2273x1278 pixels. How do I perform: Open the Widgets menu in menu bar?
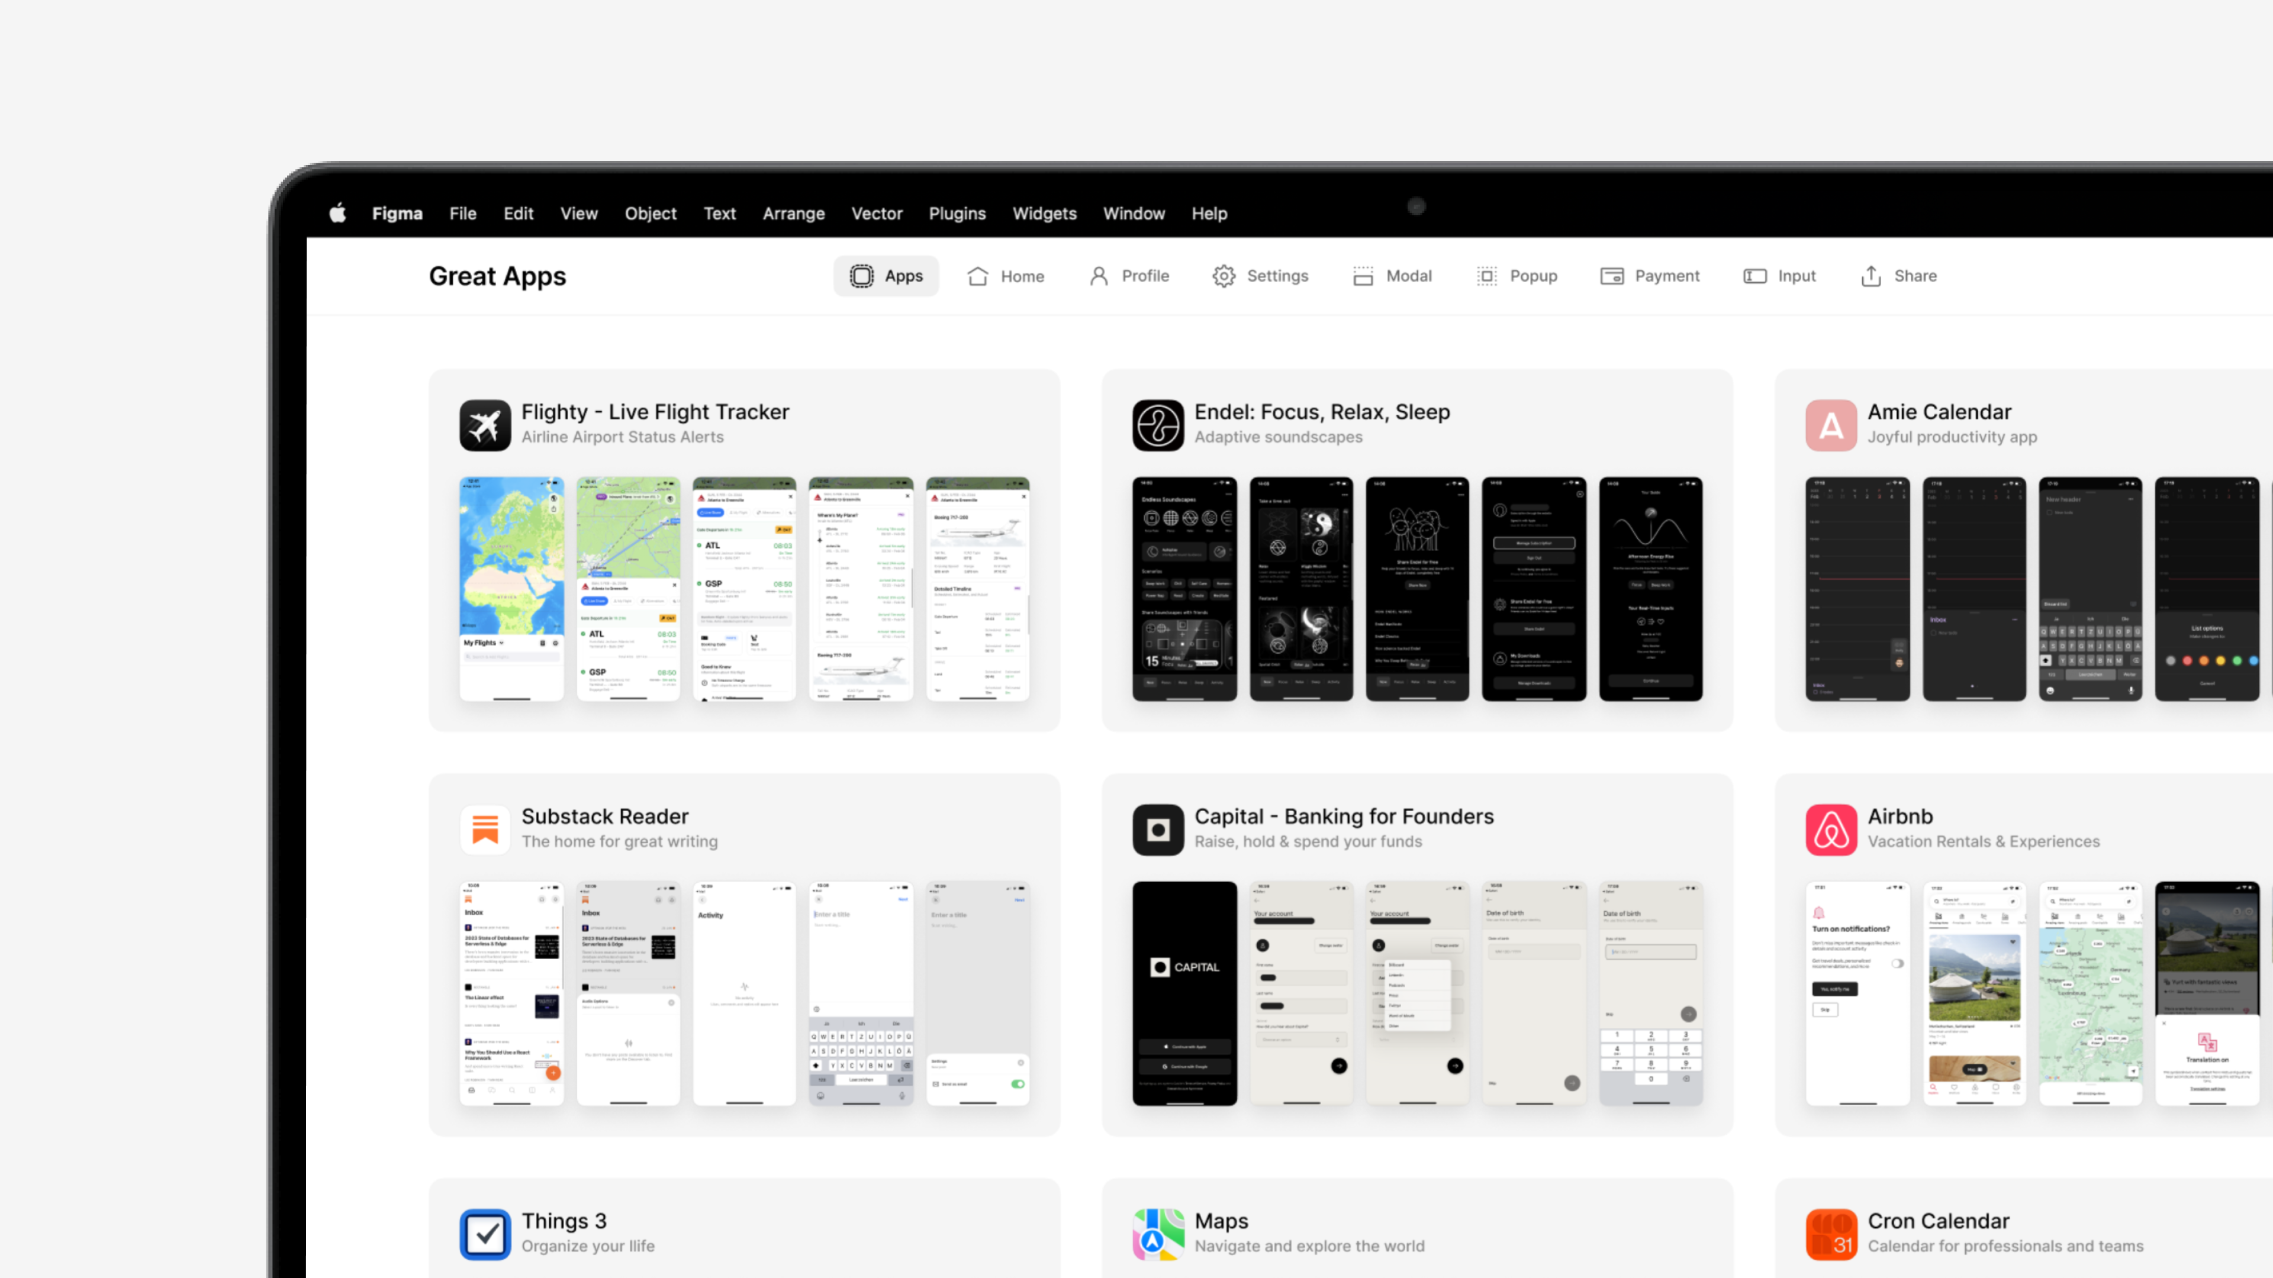point(1044,214)
